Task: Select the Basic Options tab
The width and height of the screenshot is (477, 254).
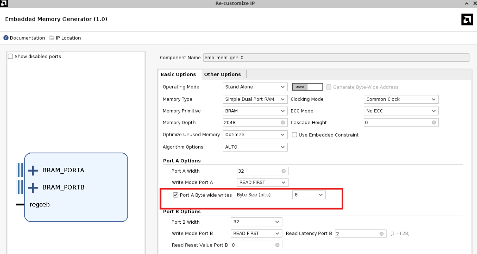Action: 179,74
